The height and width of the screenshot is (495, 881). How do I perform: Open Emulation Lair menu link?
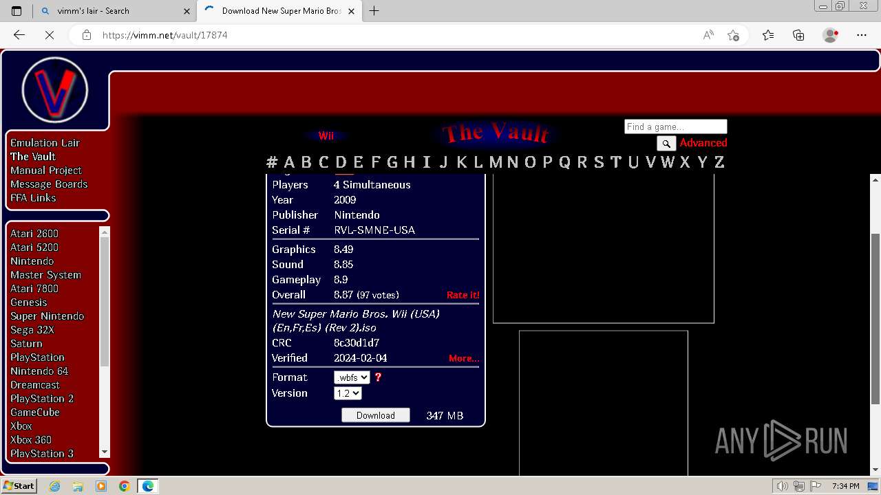45,143
